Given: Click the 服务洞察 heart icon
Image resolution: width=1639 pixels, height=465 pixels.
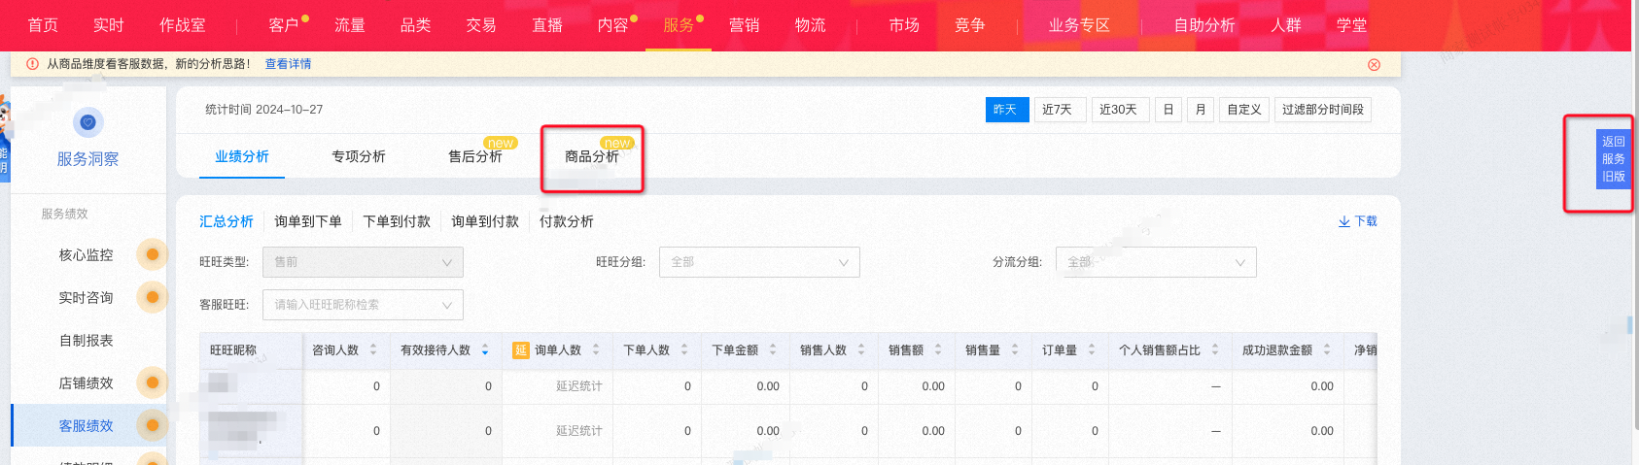Looking at the screenshot, I should (x=88, y=122).
